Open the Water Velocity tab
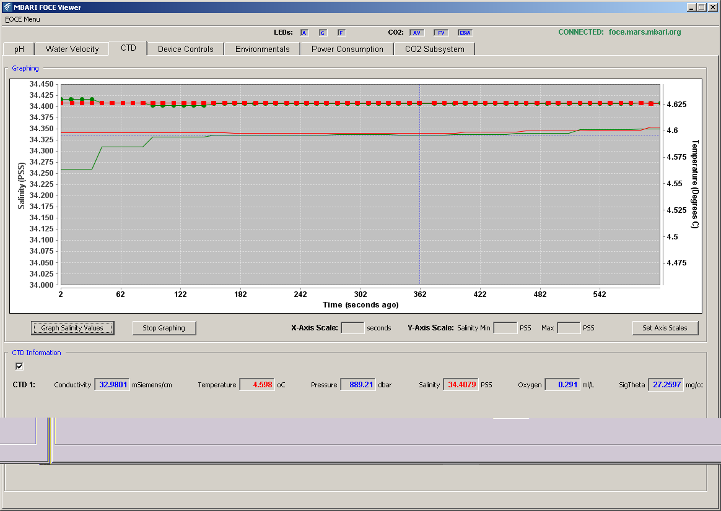Viewport: 721px width, 511px height. point(72,49)
